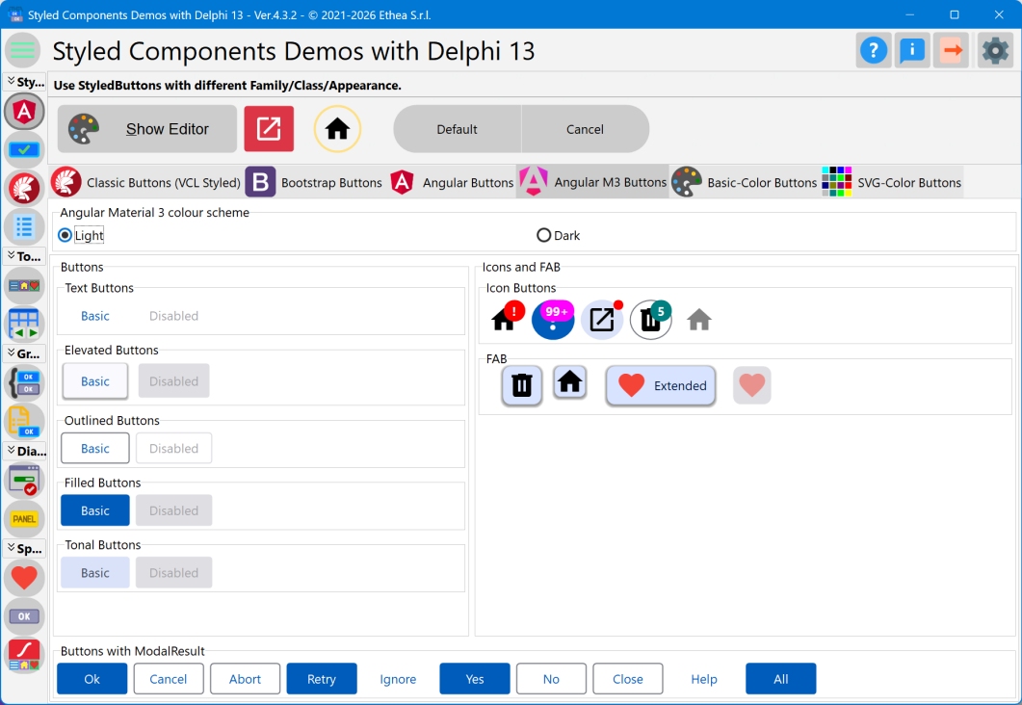Click the blue OK sidebar icon

click(24, 615)
